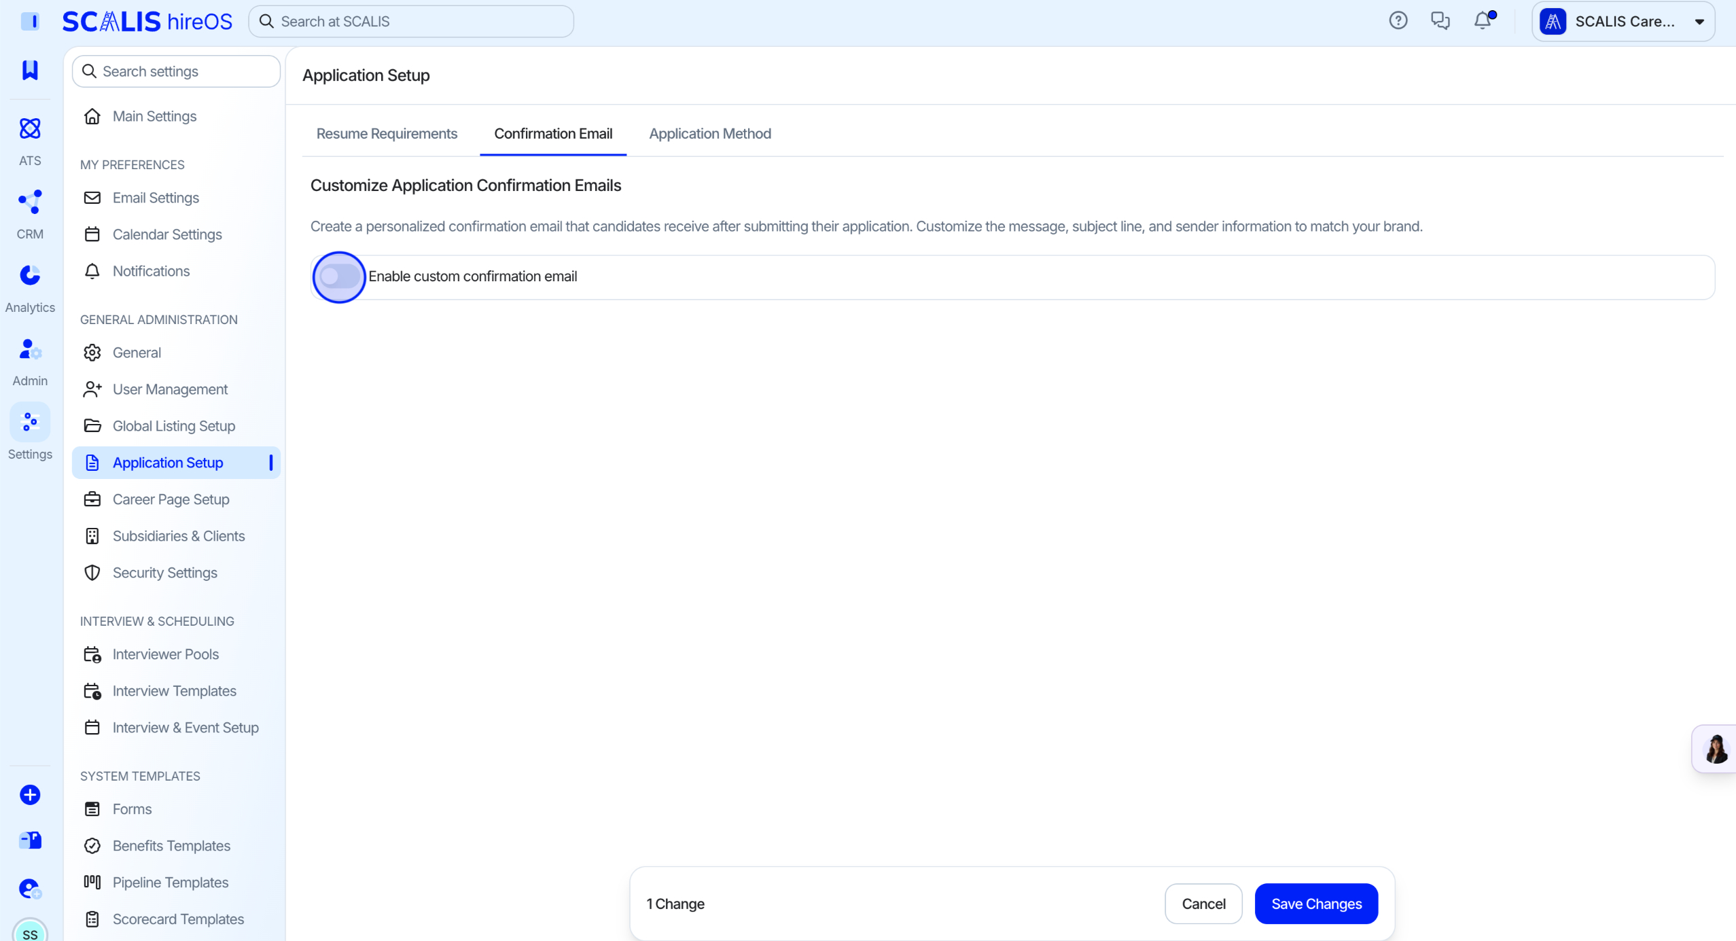The image size is (1736, 941).
Task: Open the CRM module
Action: click(30, 215)
